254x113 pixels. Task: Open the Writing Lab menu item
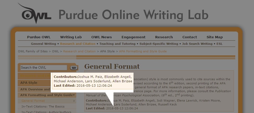click(x=71, y=37)
